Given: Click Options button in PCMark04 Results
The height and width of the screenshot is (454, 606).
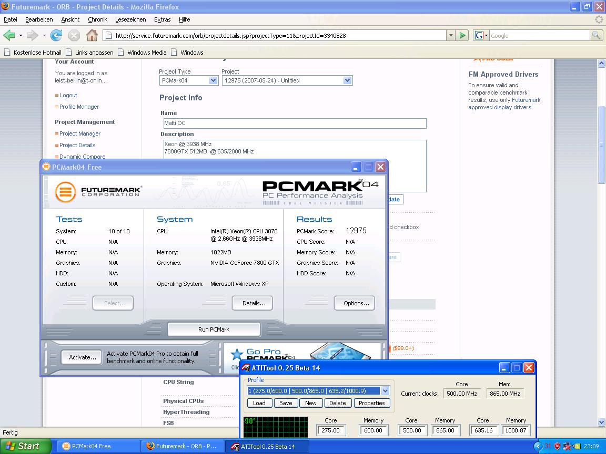Looking at the screenshot, I should [355, 303].
